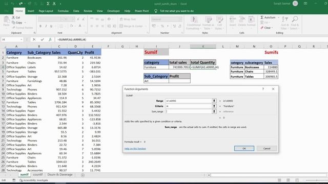This screenshot has width=328, height=184.
Task: Cancel formula entry with the X icon
Action: click(x=34, y=39)
